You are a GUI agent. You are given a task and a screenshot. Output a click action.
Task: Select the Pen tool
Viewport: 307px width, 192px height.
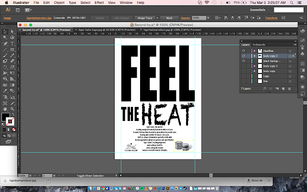[5, 44]
